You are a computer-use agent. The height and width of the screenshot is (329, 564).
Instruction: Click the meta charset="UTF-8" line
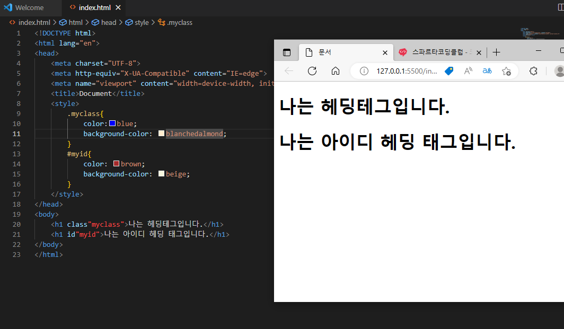coord(95,63)
